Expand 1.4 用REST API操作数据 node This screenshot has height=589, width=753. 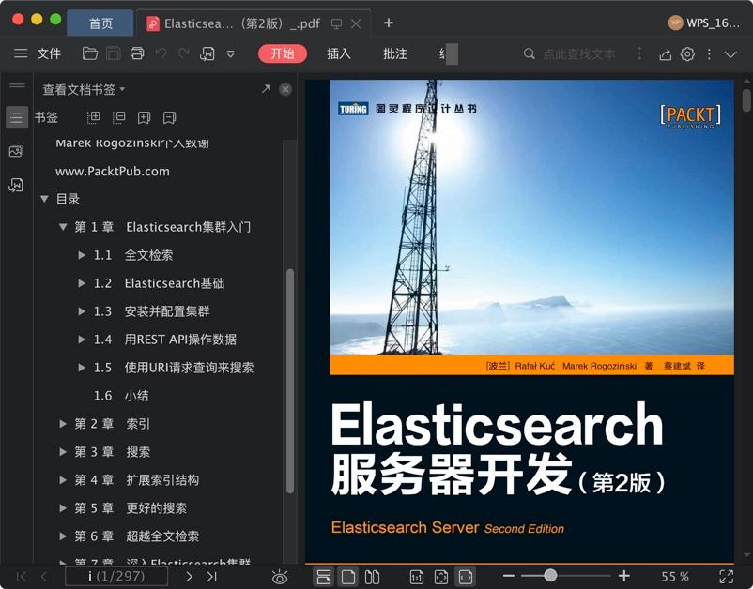(x=82, y=340)
